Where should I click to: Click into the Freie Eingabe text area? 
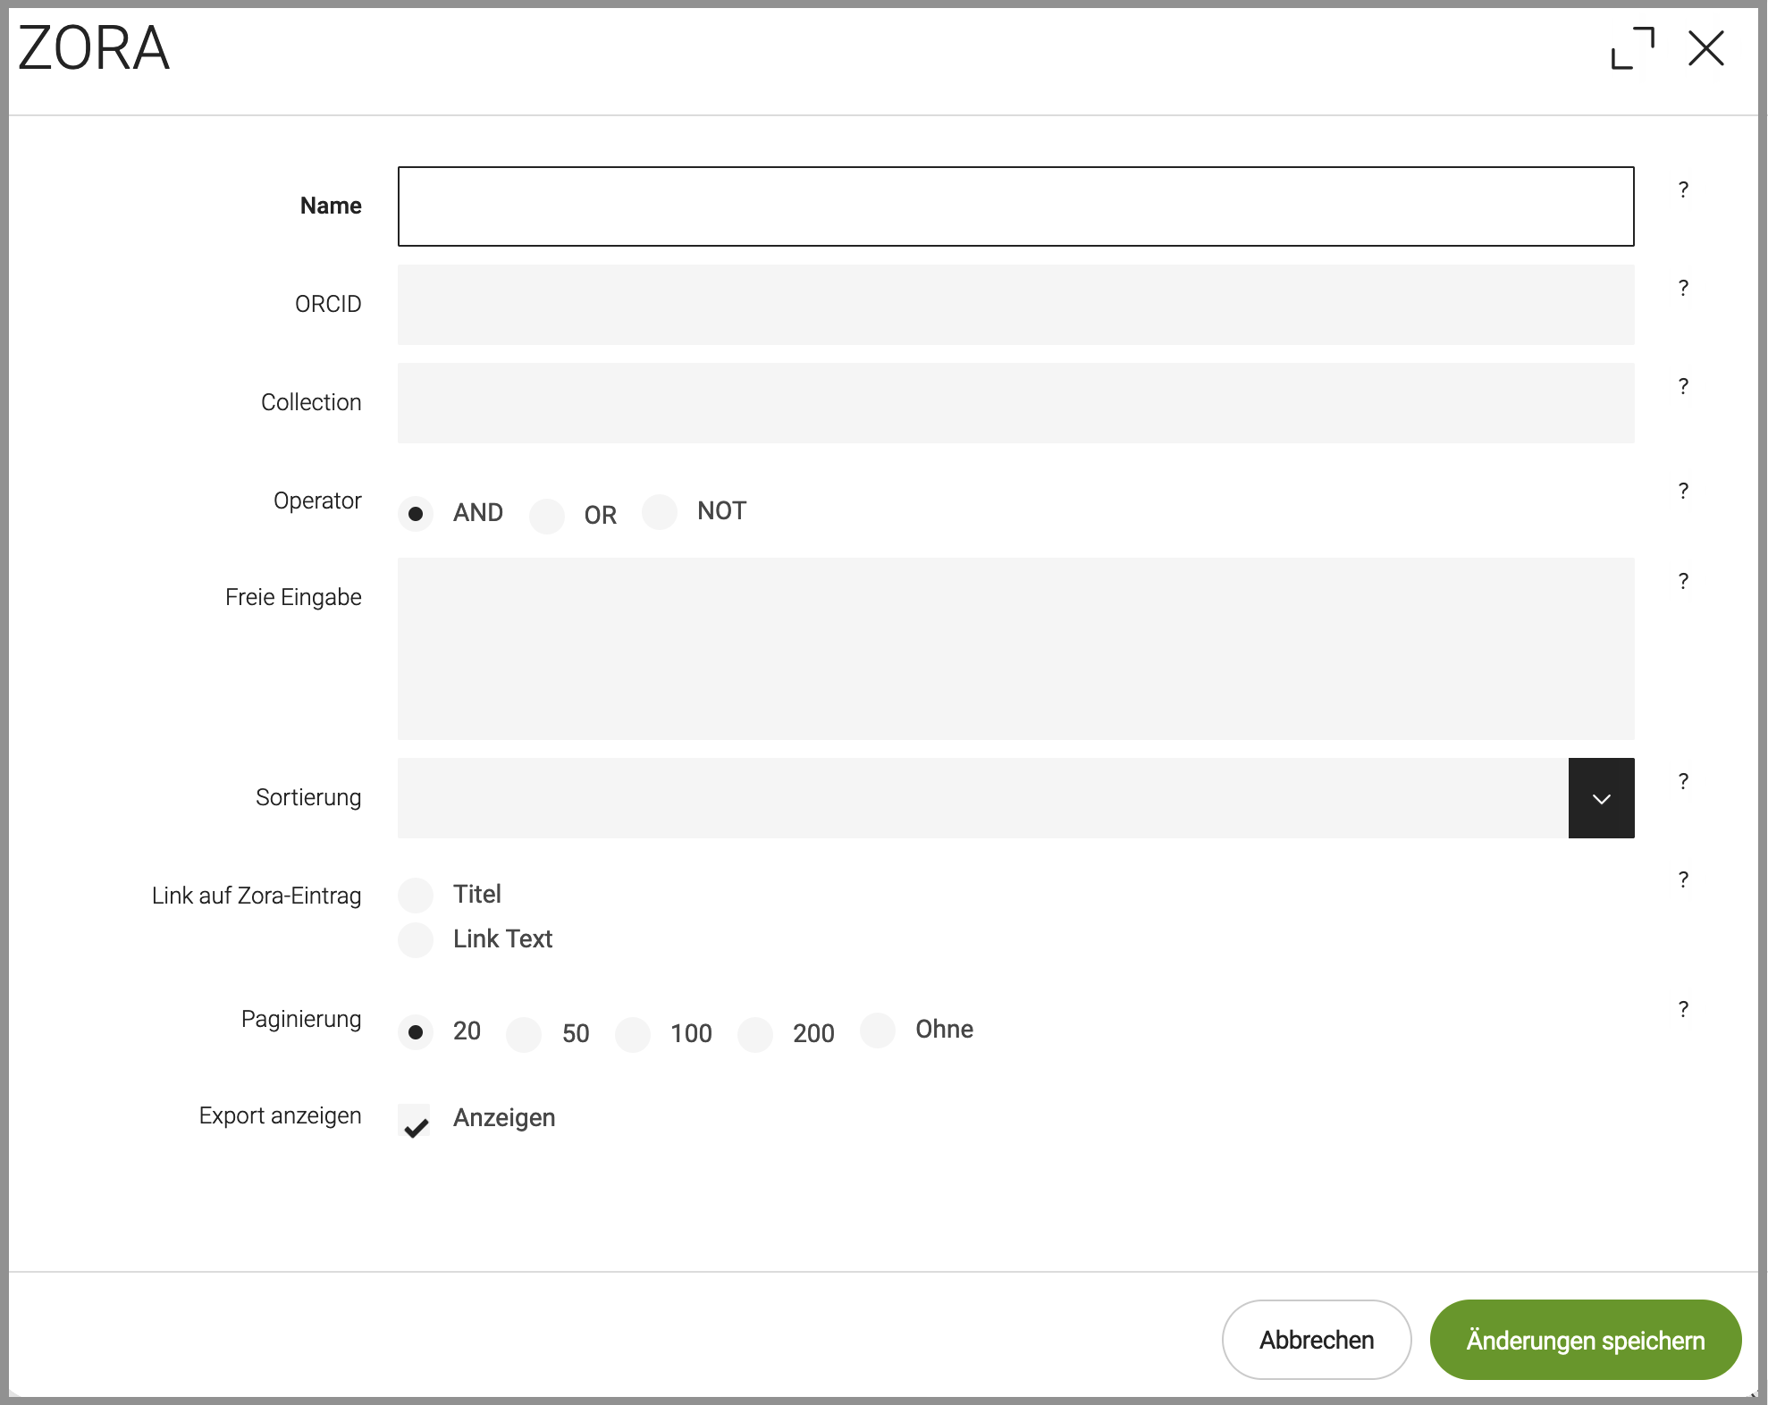tap(1015, 649)
